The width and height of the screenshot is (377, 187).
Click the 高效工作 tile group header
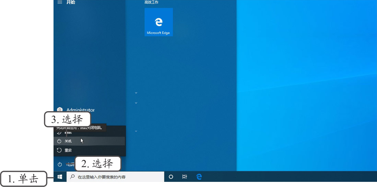151,2
